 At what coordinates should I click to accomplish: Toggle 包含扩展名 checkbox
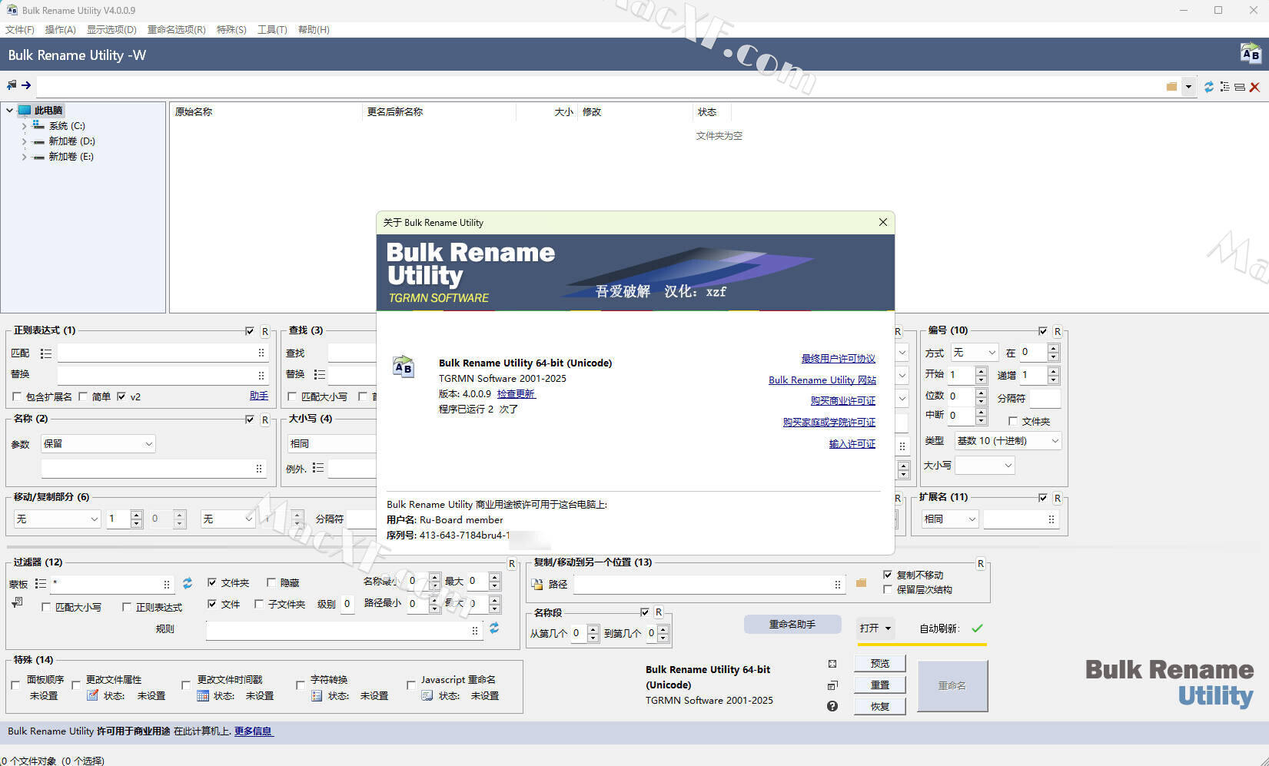coord(17,397)
